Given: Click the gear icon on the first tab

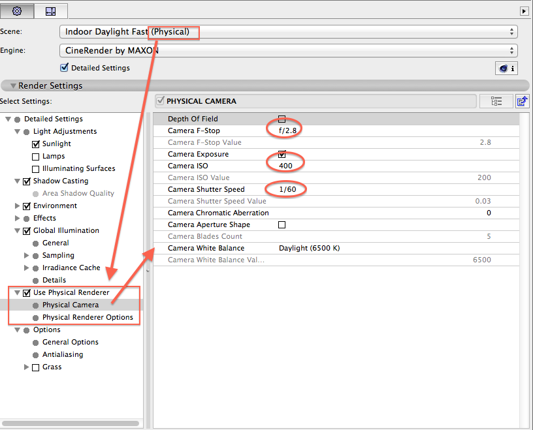Looking at the screenshot, I should (x=15, y=10).
